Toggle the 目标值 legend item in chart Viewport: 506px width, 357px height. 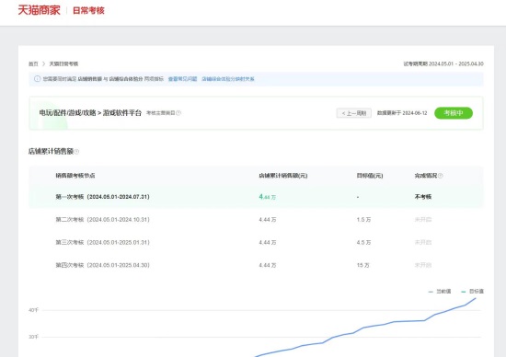click(x=473, y=291)
